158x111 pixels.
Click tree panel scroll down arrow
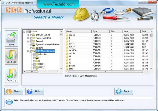61,69
